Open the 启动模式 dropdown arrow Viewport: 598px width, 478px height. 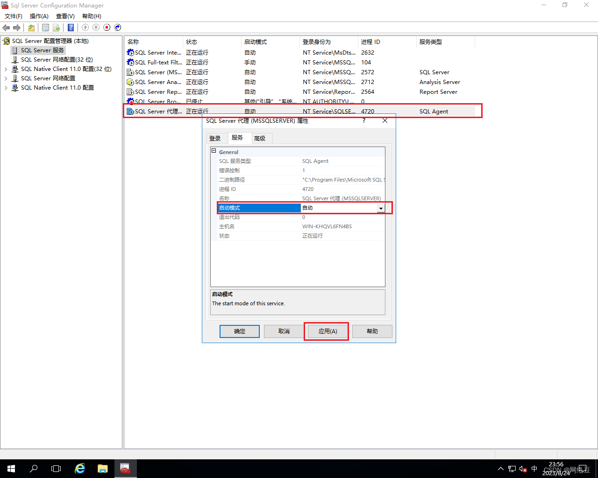tap(381, 208)
